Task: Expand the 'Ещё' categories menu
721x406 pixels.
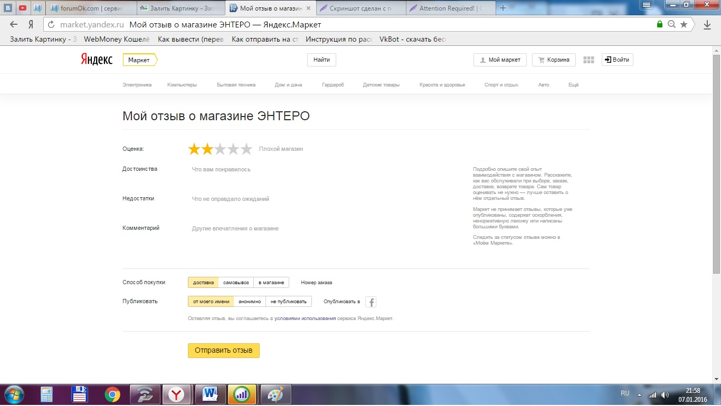Action: [573, 85]
